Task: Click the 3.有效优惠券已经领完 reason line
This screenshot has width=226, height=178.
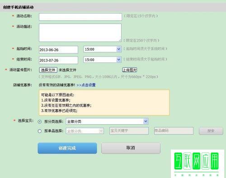Action: [59, 111]
